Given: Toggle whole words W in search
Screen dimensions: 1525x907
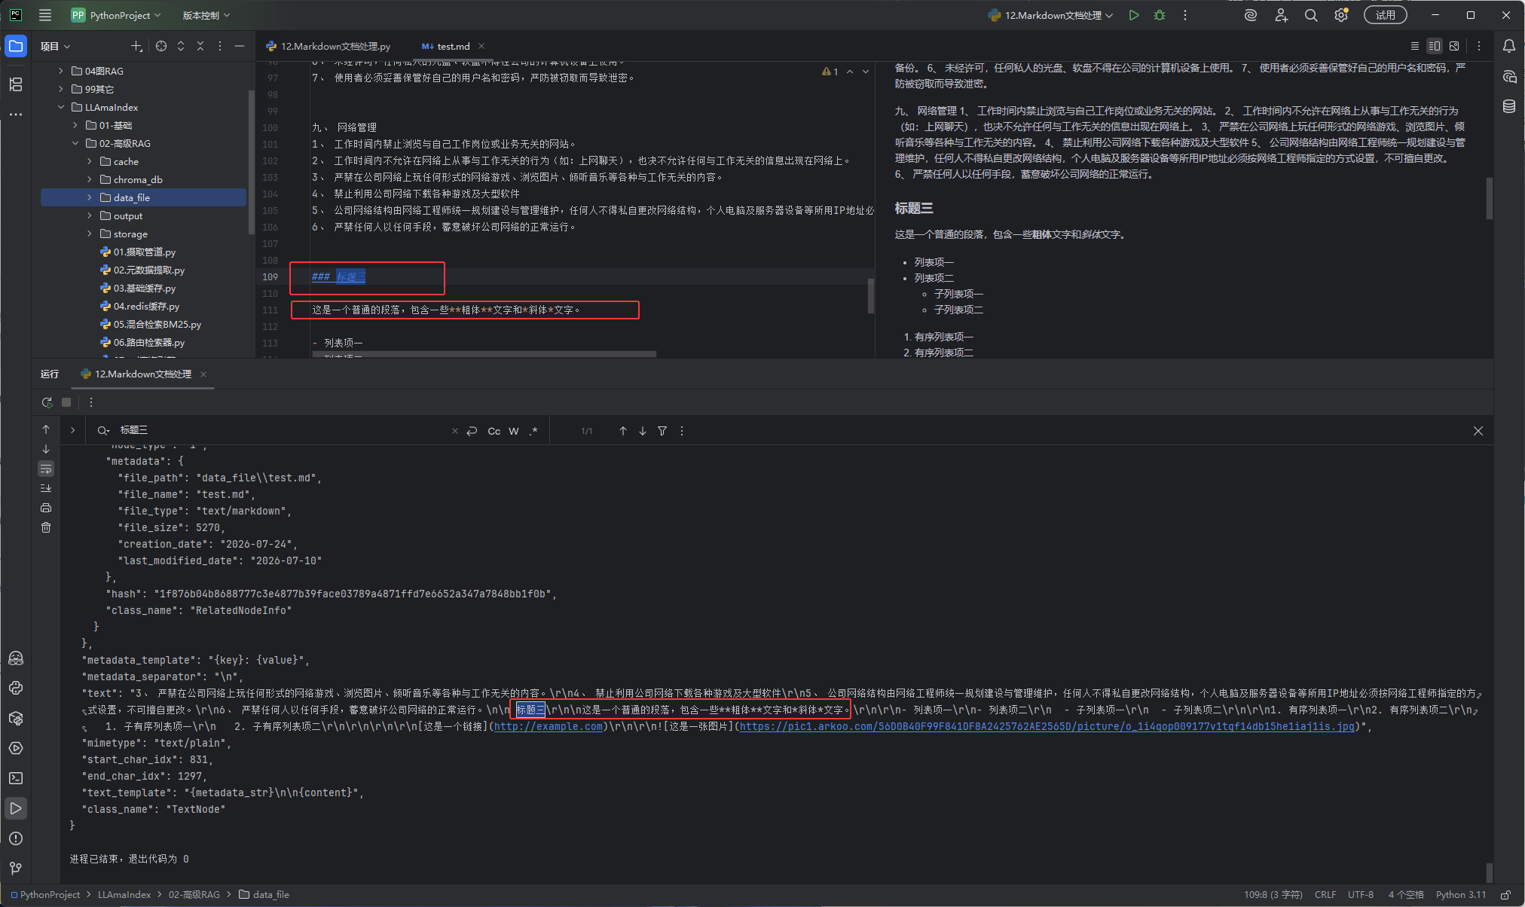Looking at the screenshot, I should [514, 431].
